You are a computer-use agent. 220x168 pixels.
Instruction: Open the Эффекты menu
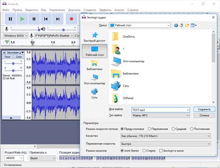click(x=105, y=10)
